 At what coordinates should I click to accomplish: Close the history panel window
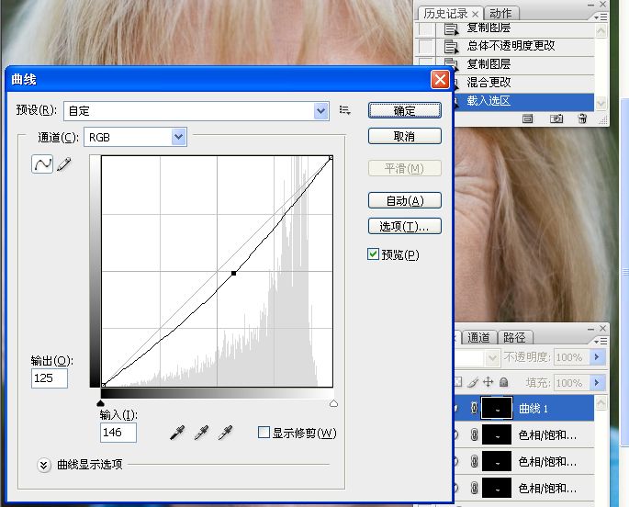[x=603, y=5]
